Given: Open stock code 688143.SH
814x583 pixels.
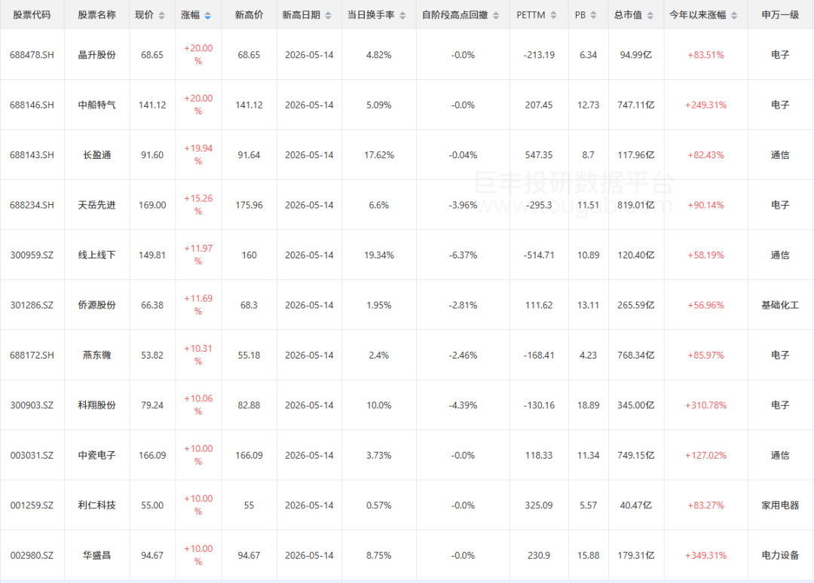Looking at the screenshot, I should click(x=32, y=155).
